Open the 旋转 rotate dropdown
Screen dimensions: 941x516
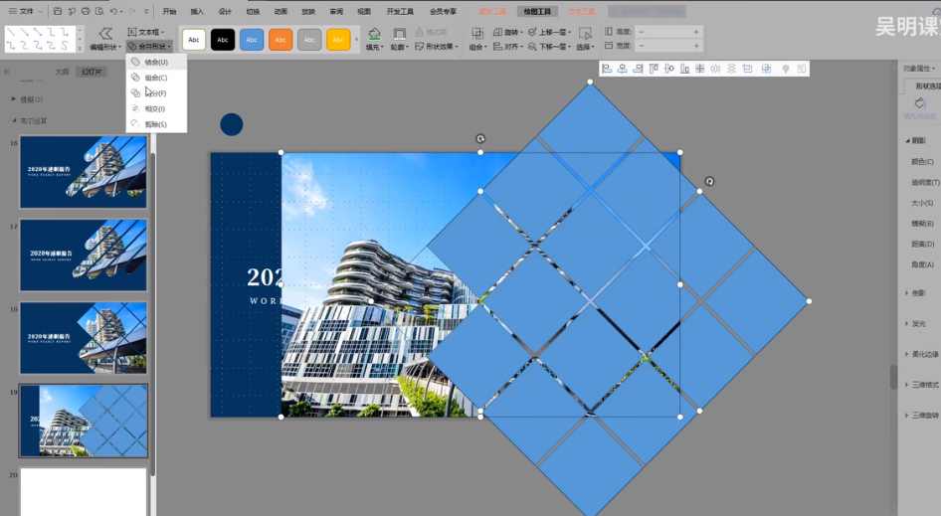point(507,32)
